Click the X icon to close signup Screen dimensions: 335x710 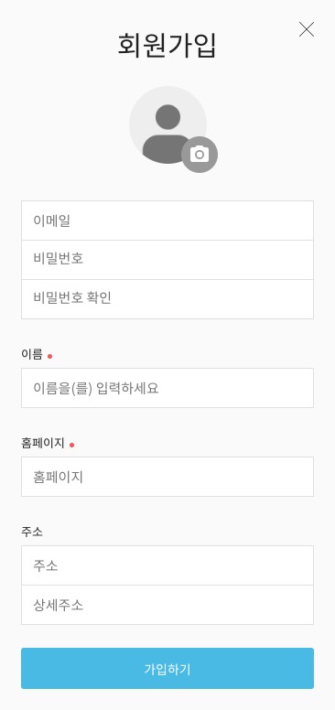(x=307, y=29)
